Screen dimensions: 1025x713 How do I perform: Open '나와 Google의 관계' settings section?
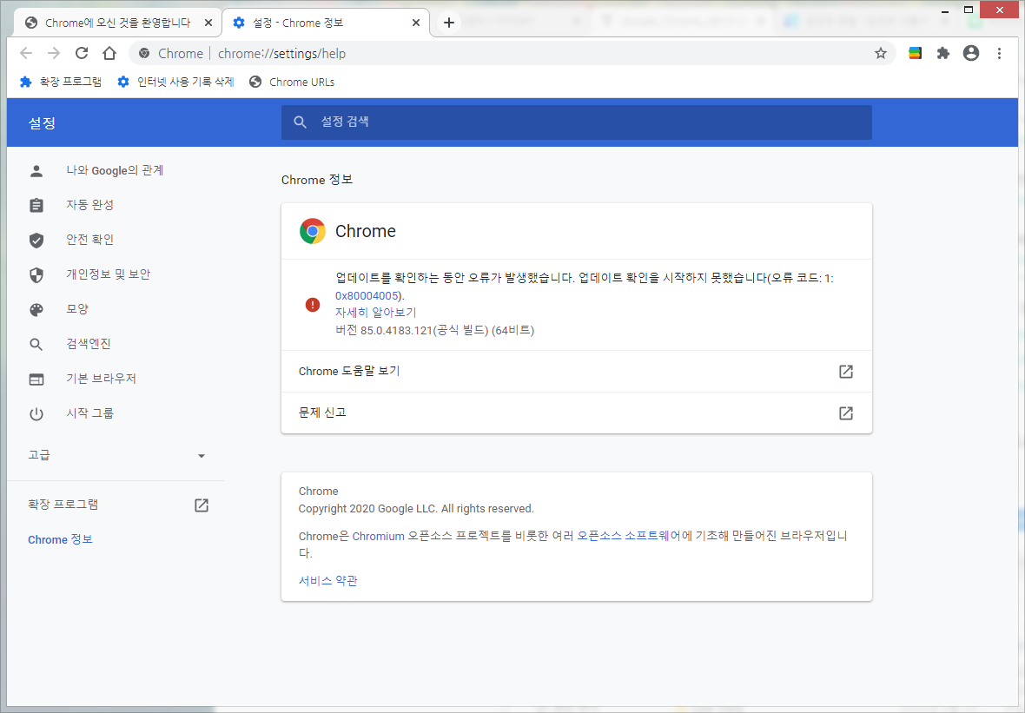tap(115, 170)
